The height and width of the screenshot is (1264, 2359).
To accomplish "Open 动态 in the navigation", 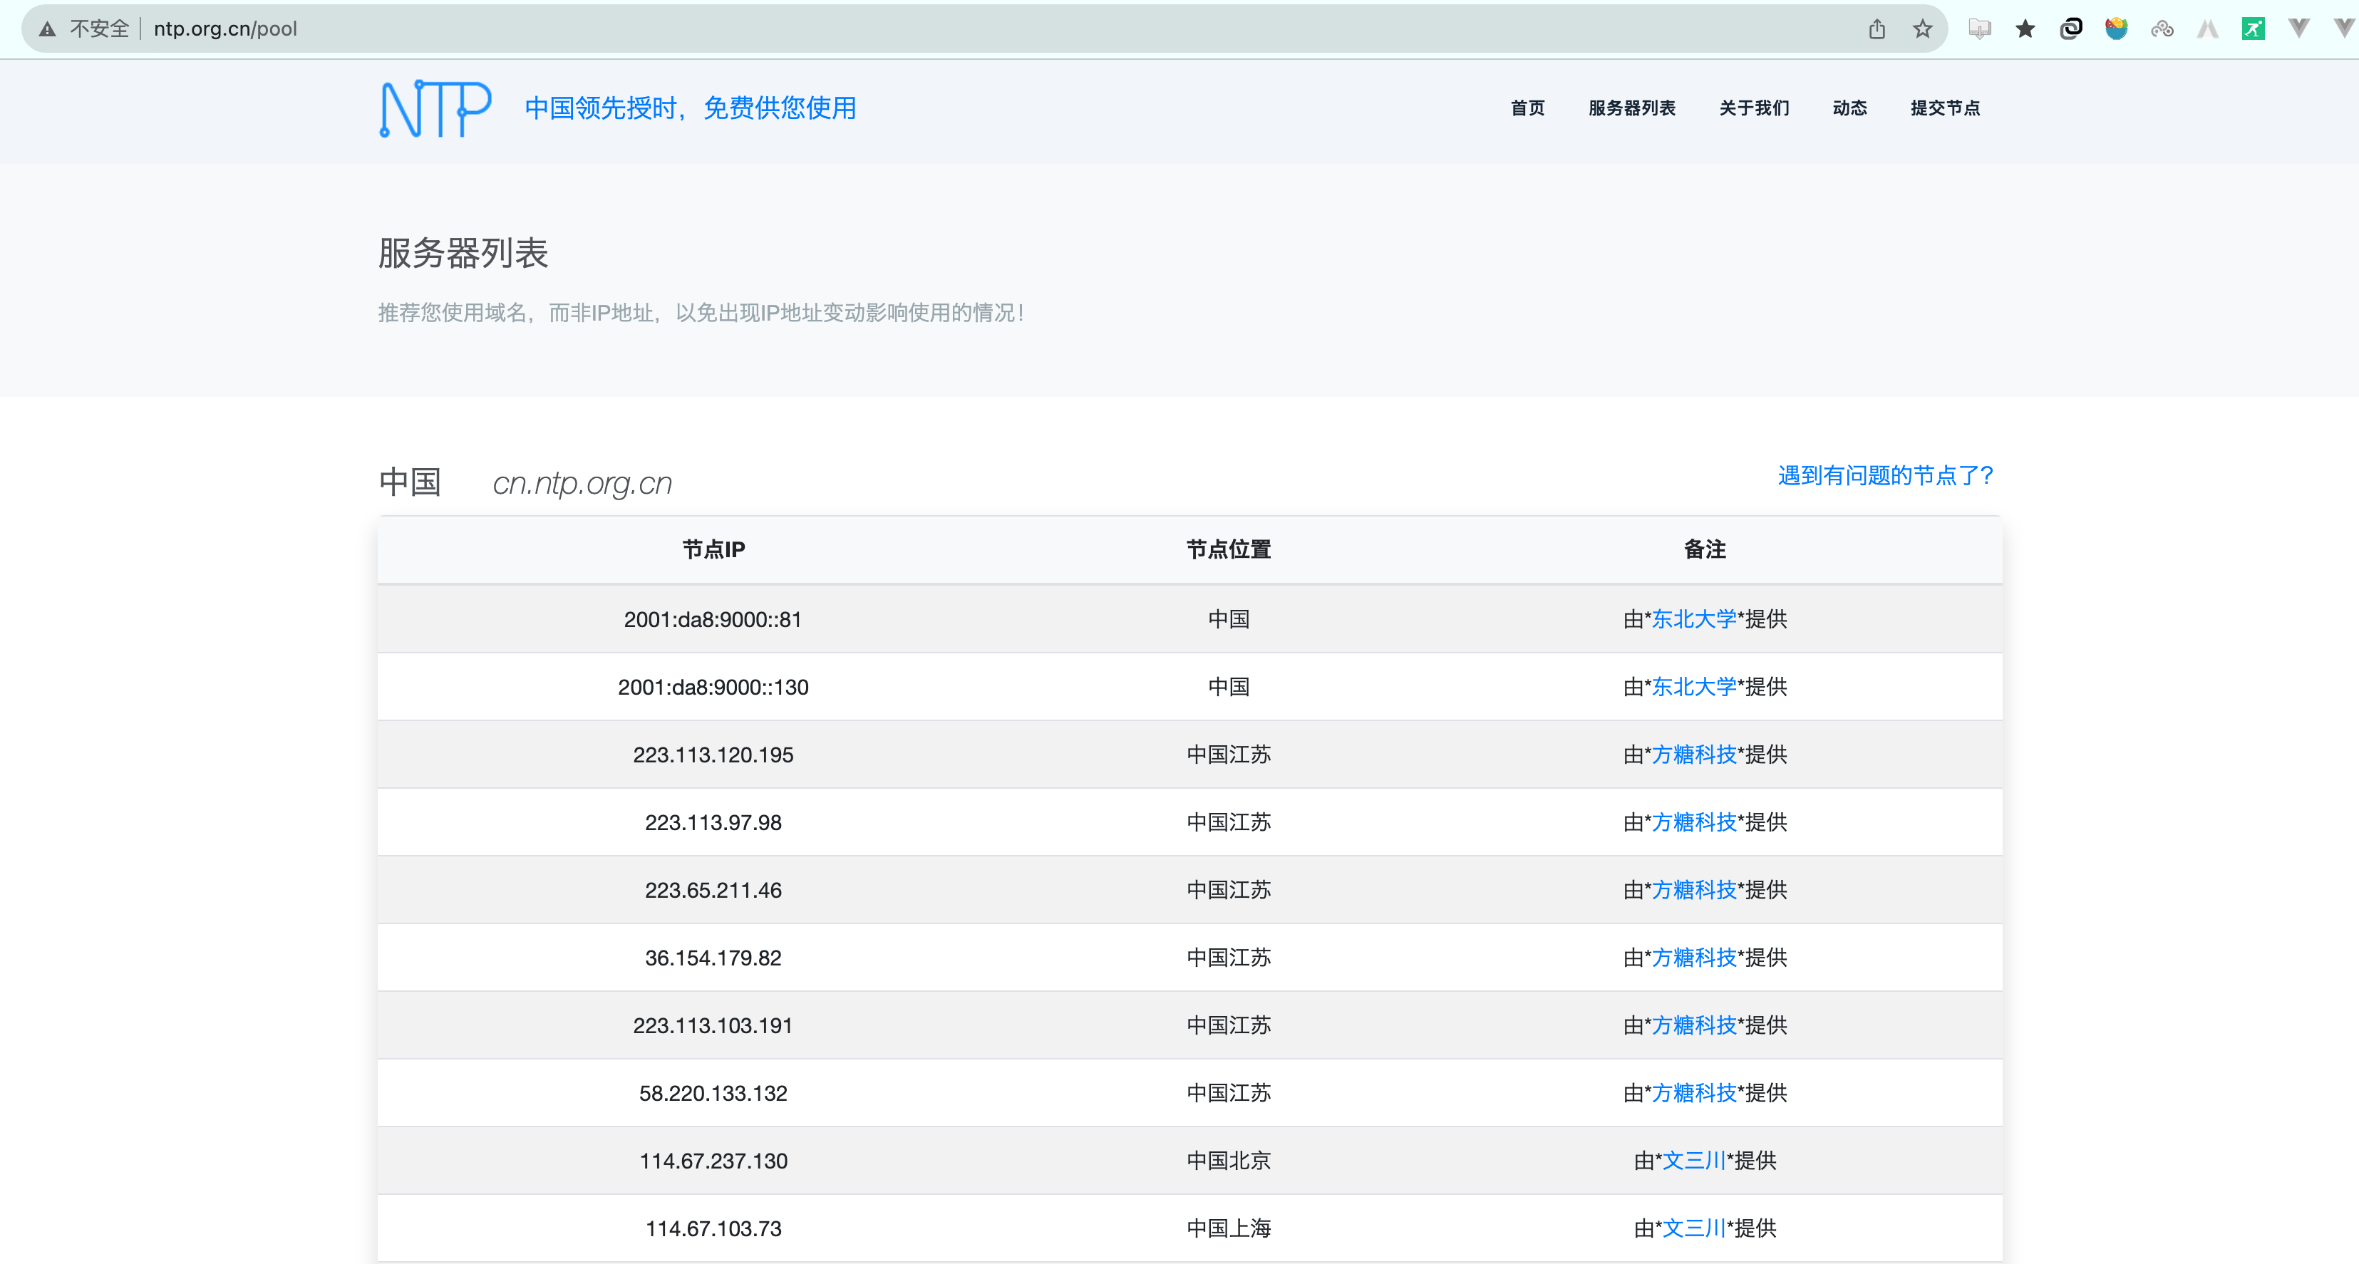I will pyautogui.click(x=1849, y=108).
